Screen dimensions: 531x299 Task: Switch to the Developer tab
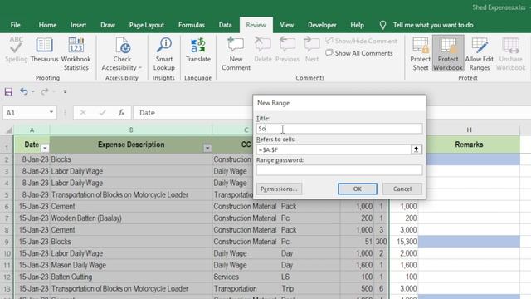(x=322, y=25)
